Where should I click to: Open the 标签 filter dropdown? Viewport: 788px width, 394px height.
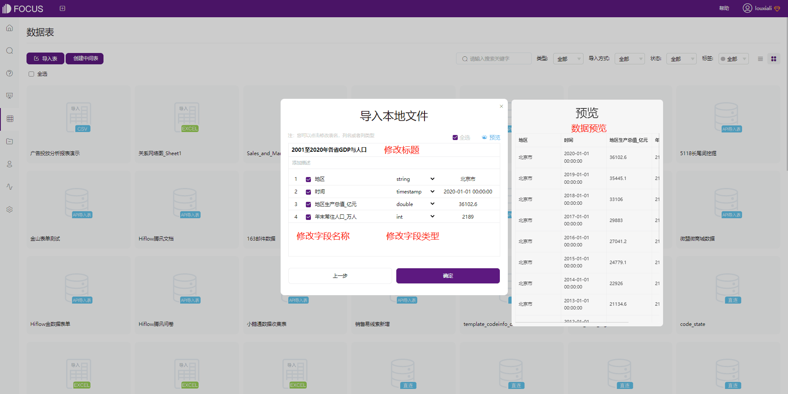733,59
